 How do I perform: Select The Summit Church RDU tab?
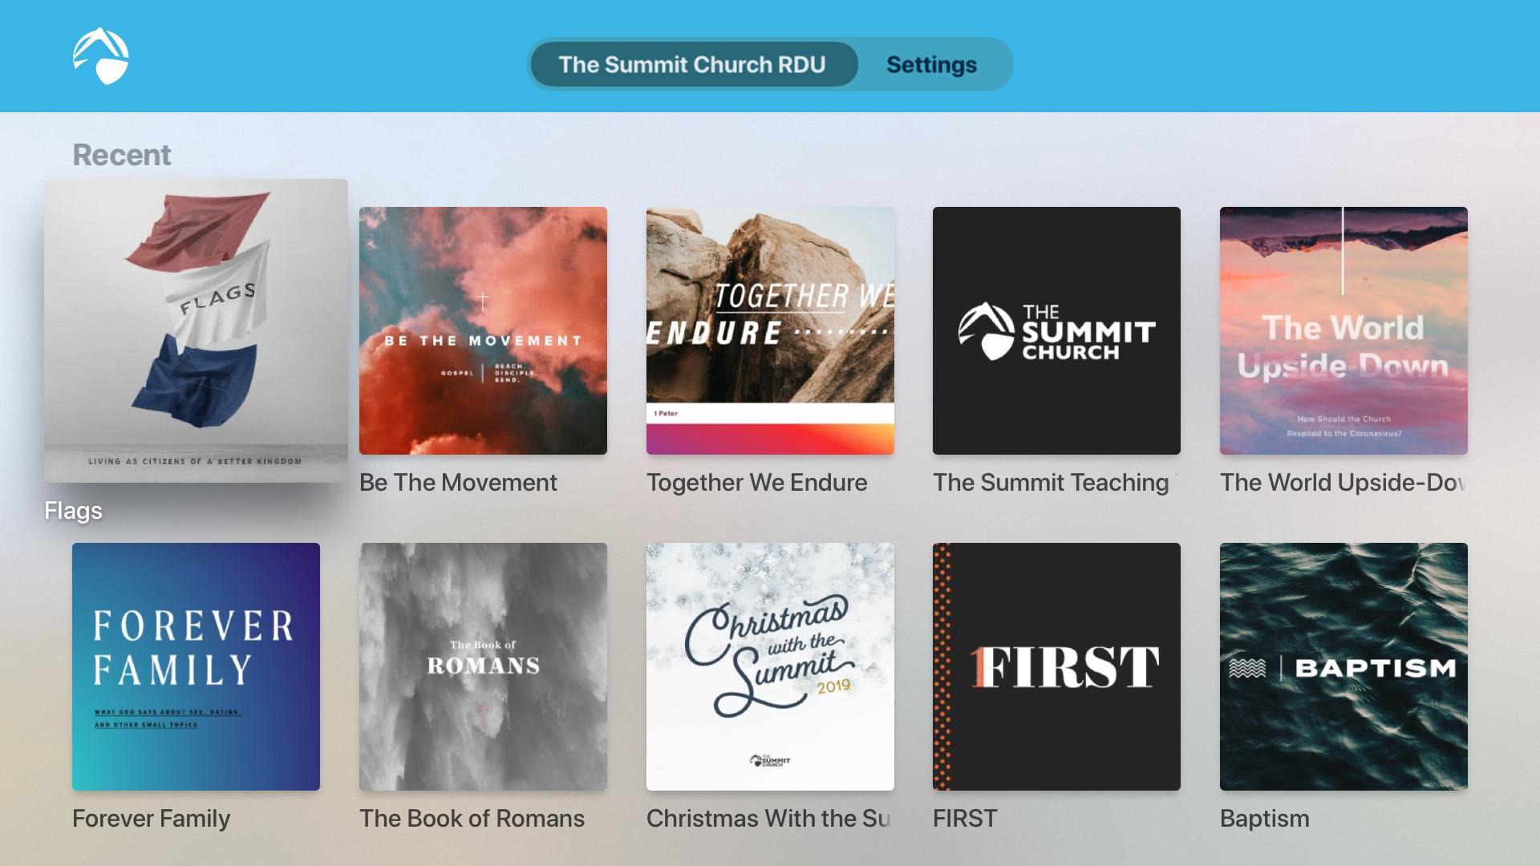tap(692, 64)
